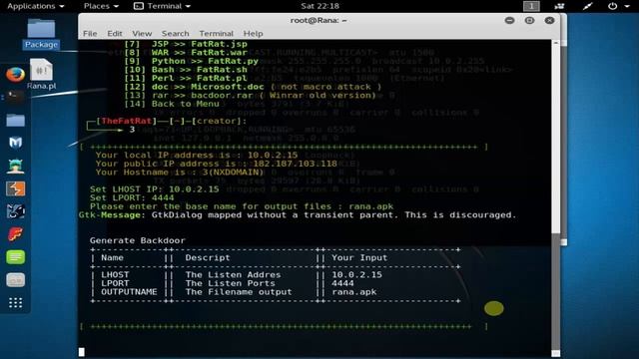Click the terminal vertical scrollbar
This screenshot has height=359, width=639.
(x=556, y=198)
